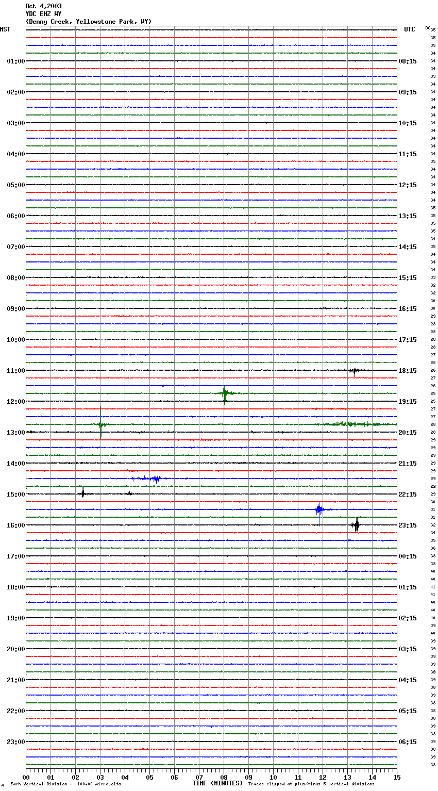
Task: Click the 20:15 UTC time label
Action: 408,433
